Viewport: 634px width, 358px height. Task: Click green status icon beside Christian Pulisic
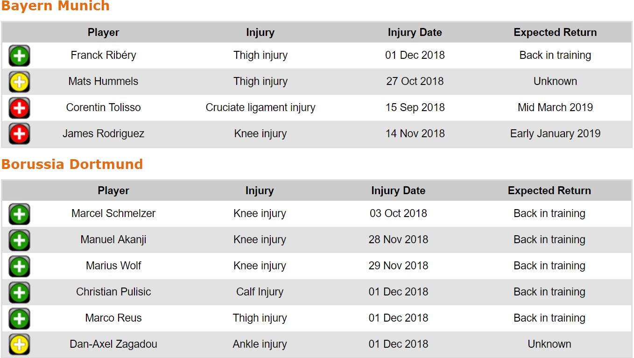19,292
